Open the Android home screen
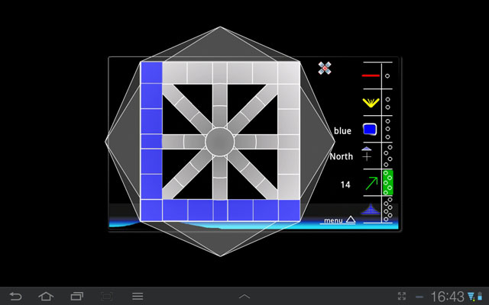Screen dimensions: 489x305 (46, 296)
